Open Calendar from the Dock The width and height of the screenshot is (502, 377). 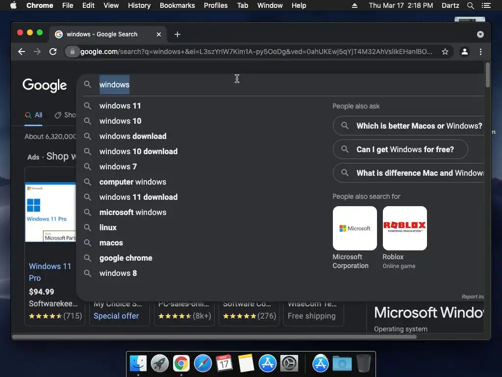(225, 364)
